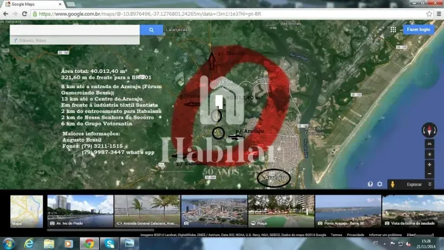444x250 pixels.
Task: Open the Windows Start menu
Action: [x=8, y=244]
